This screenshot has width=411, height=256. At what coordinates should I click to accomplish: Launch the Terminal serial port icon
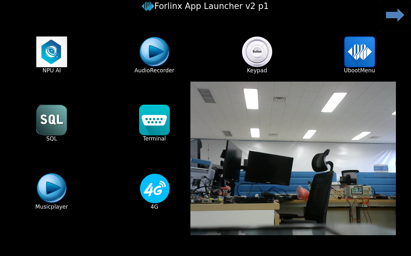click(x=154, y=120)
